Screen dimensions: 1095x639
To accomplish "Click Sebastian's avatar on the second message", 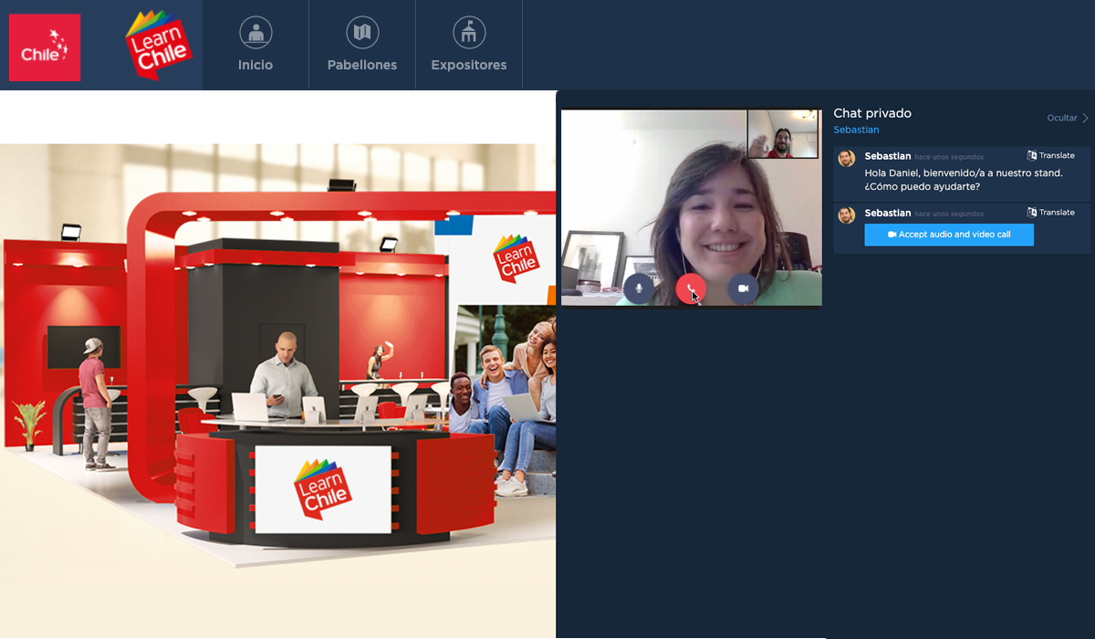I will pyautogui.click(x=847, y=215).
